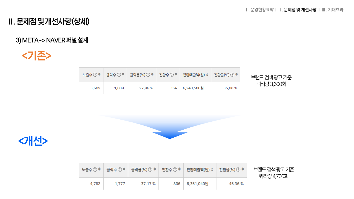Click the 35.08 % value in 기존 table

pos(230,88)
